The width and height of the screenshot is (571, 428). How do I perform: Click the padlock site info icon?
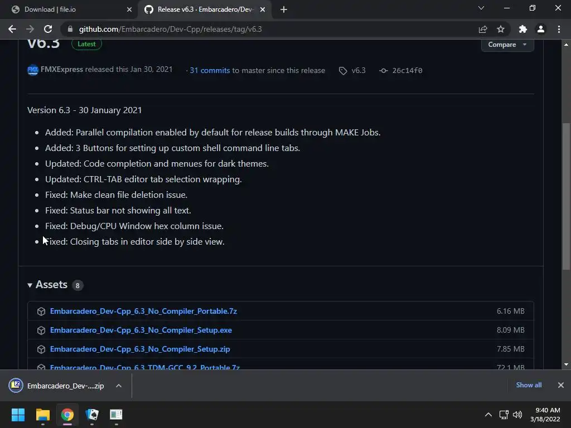click(70, 29)
